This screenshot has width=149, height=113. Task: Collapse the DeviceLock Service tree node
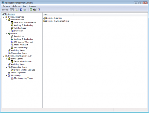(4, 17)
